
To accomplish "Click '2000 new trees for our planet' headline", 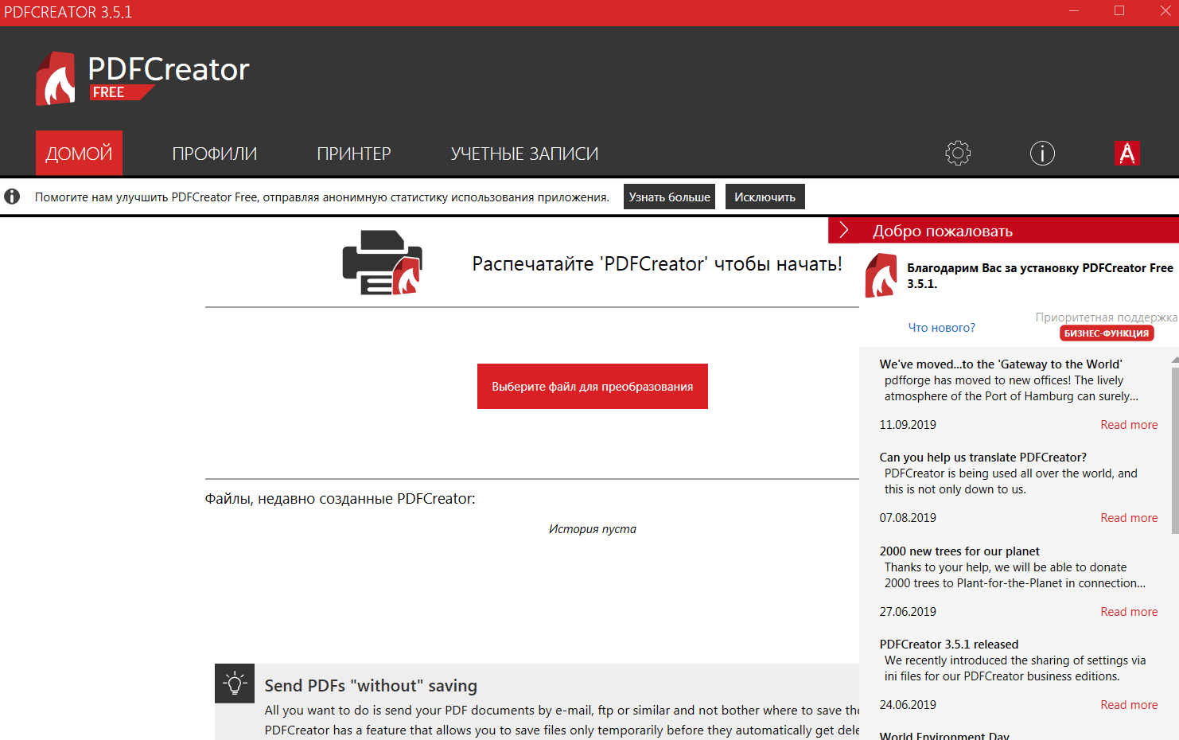I will click(959, 551).
